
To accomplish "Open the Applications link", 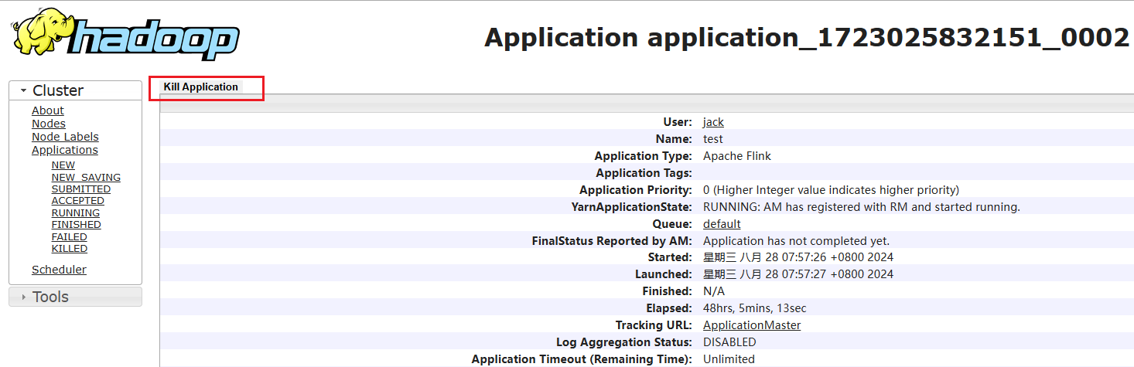I will [x=65, y=150].
